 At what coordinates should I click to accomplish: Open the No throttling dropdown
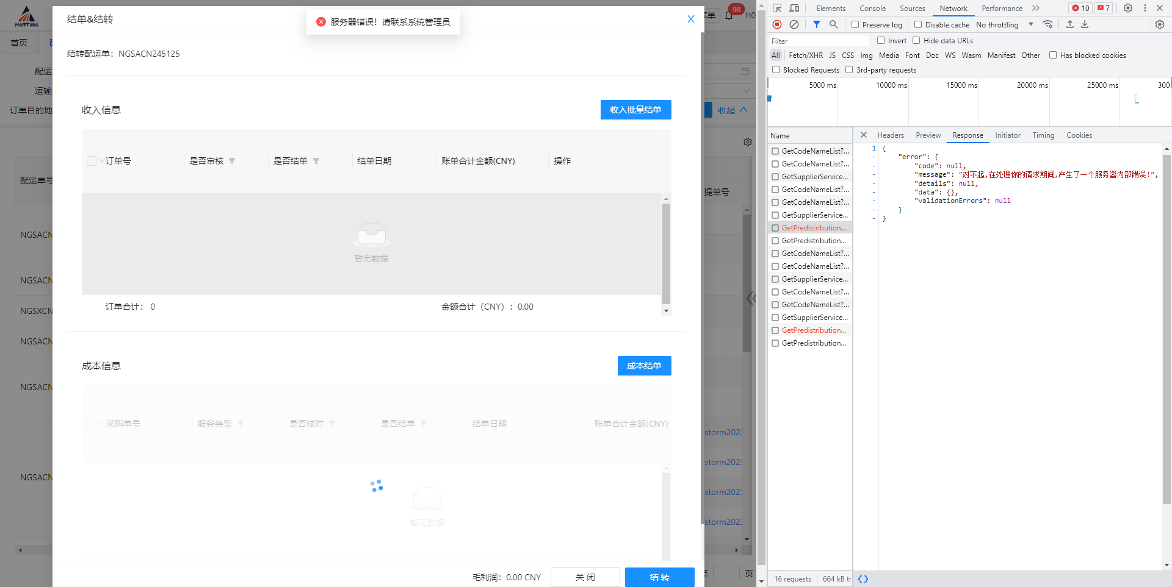click(x=1004, y=25)
